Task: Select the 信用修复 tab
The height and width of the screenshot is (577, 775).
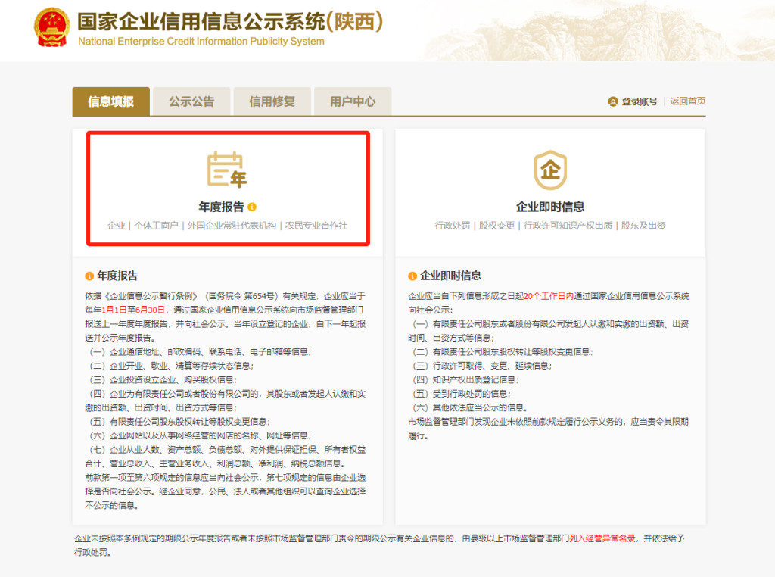Action: click(272, 101)
